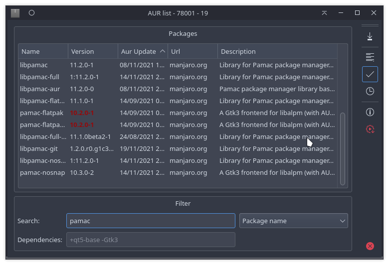The image size is (389, 265).
Task: Open the Package name dropdown
Action: click(293, 221)
